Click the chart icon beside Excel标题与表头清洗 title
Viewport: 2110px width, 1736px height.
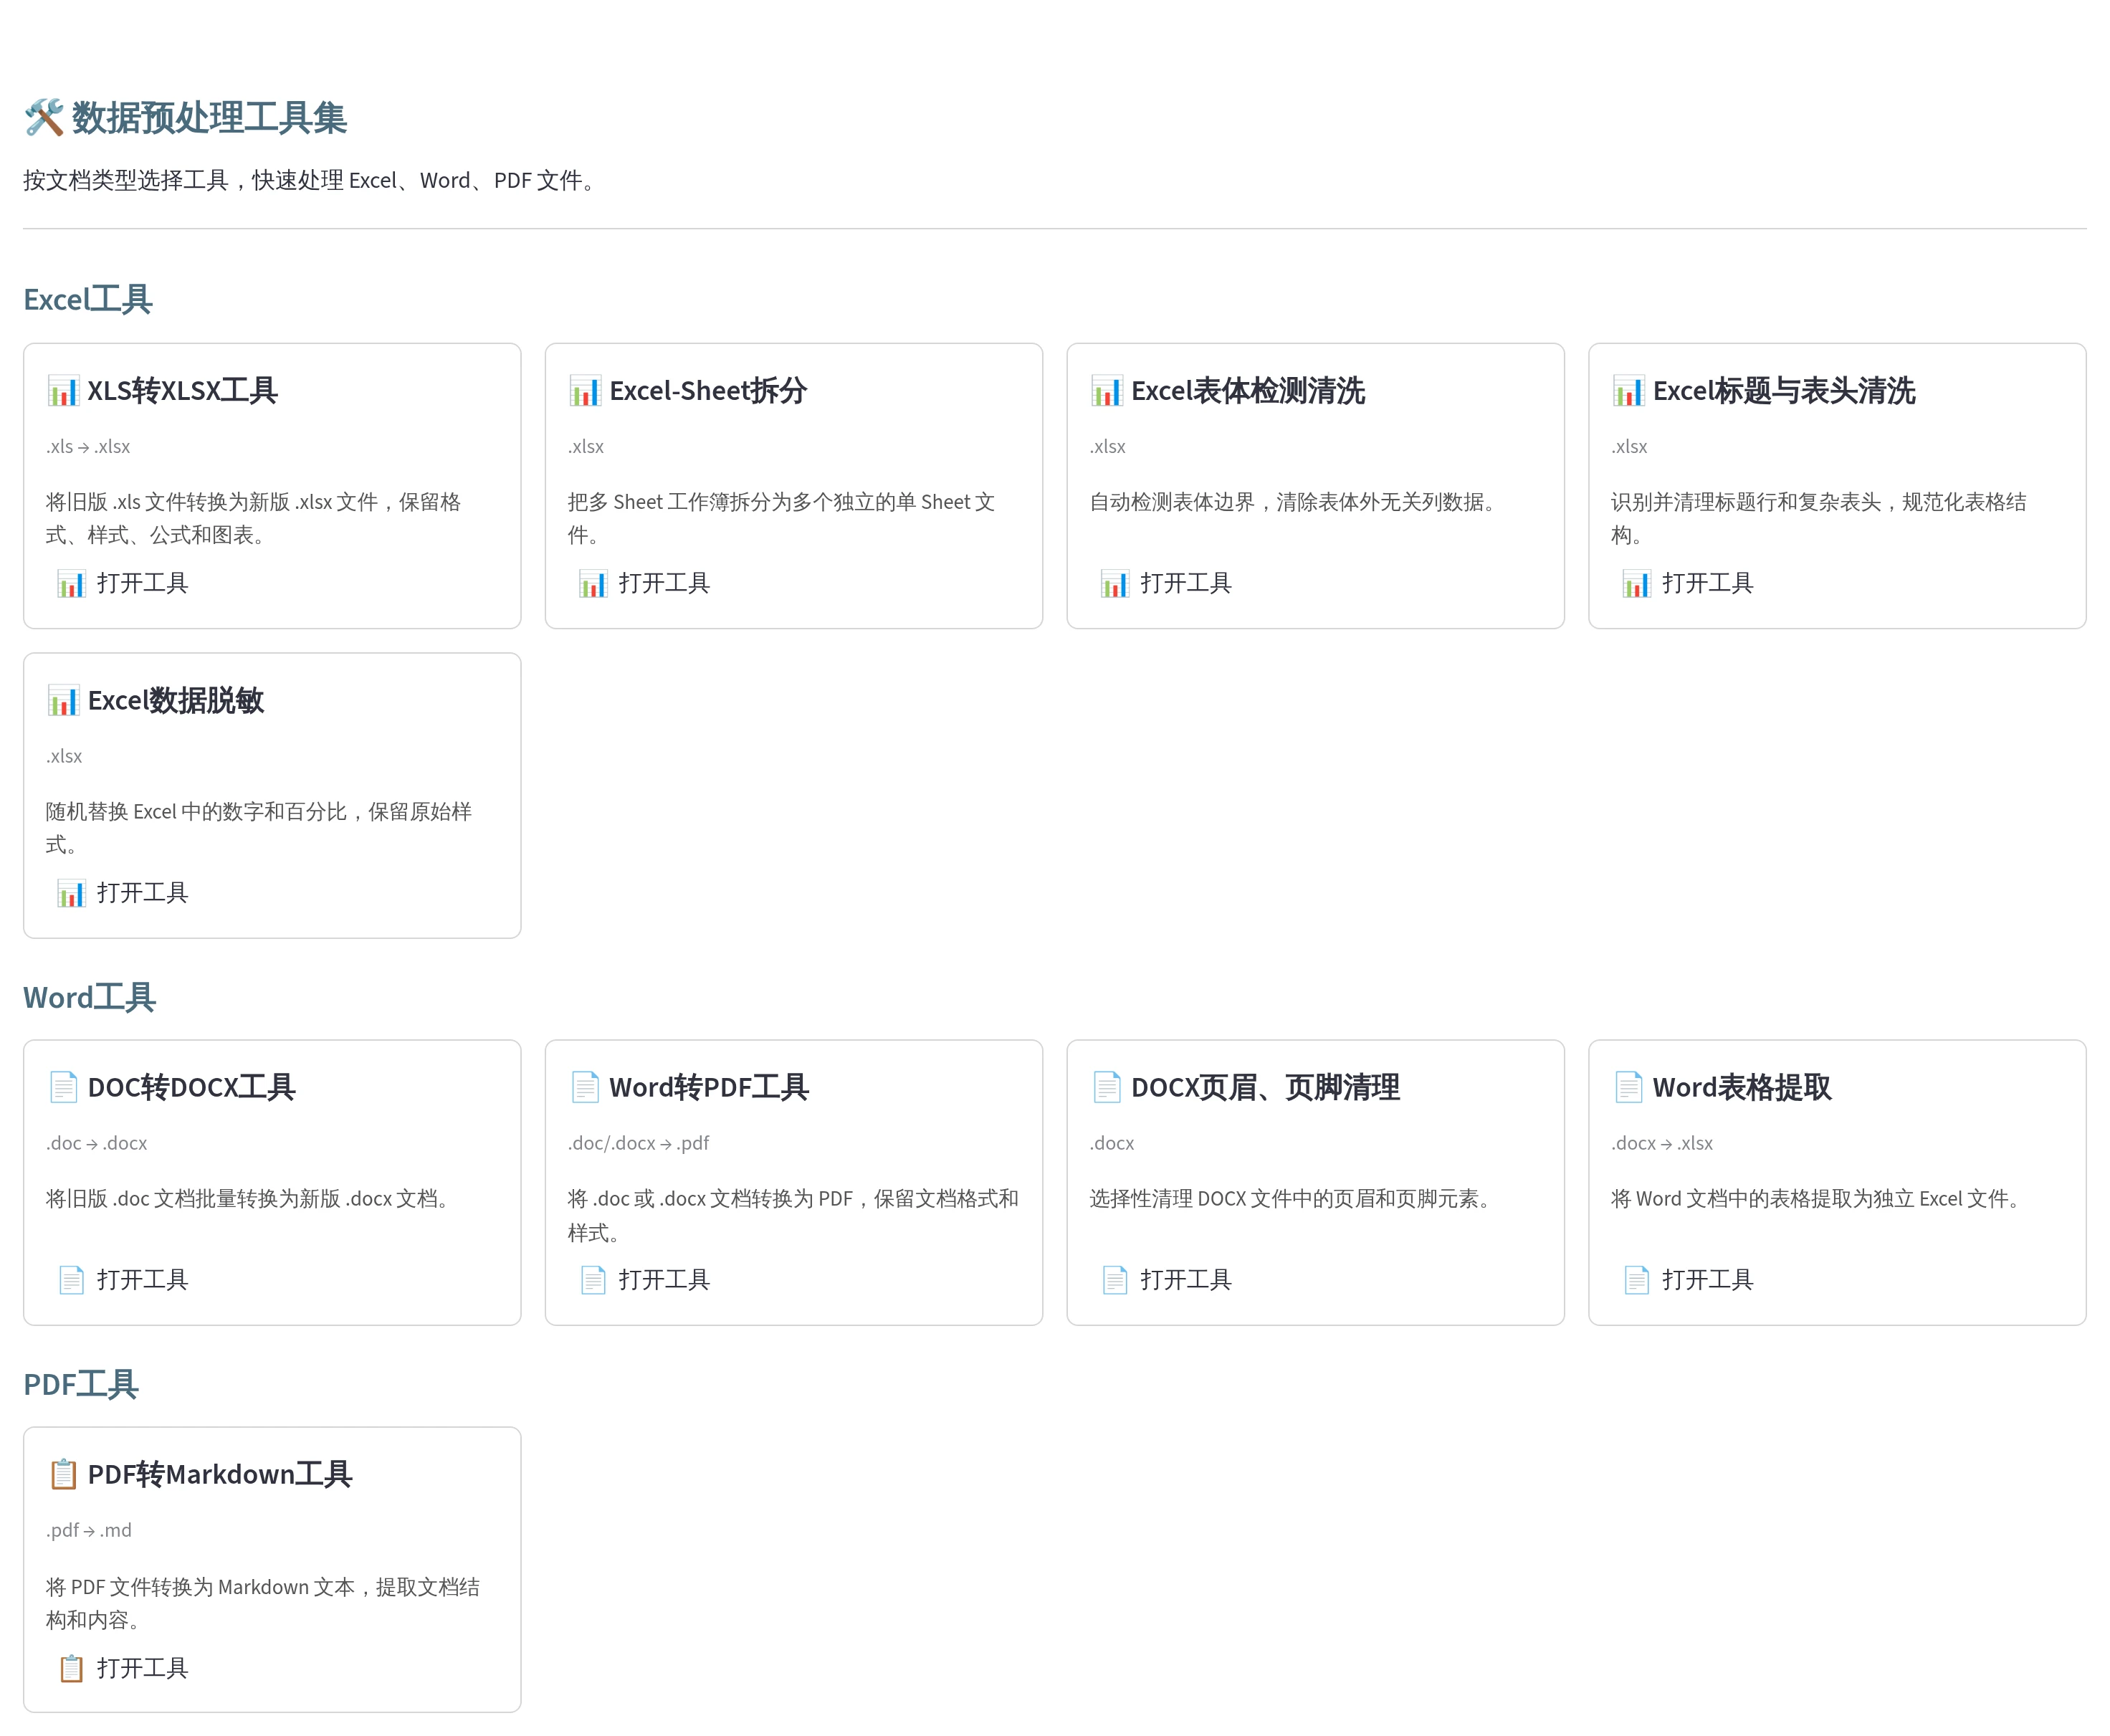pyautogui.click(x=1628, y=391)
